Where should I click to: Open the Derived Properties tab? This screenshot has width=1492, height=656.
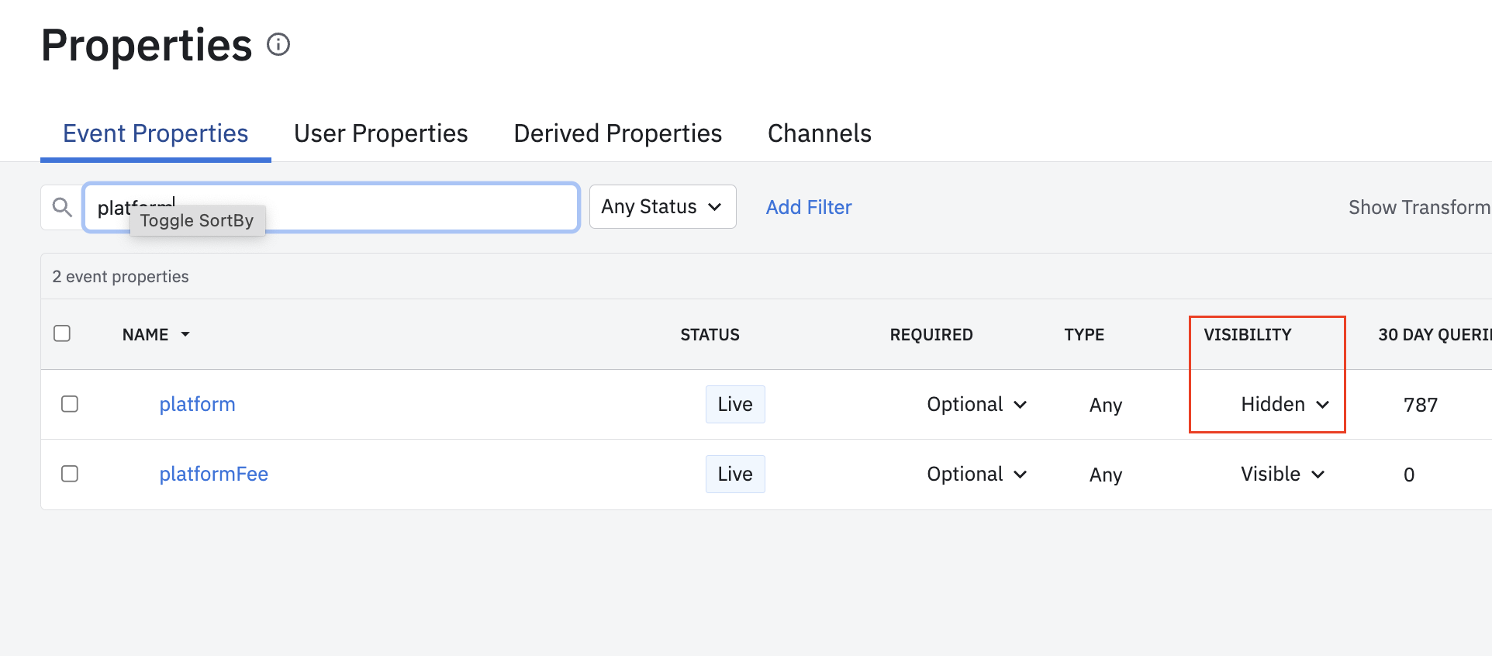point(617,133)
